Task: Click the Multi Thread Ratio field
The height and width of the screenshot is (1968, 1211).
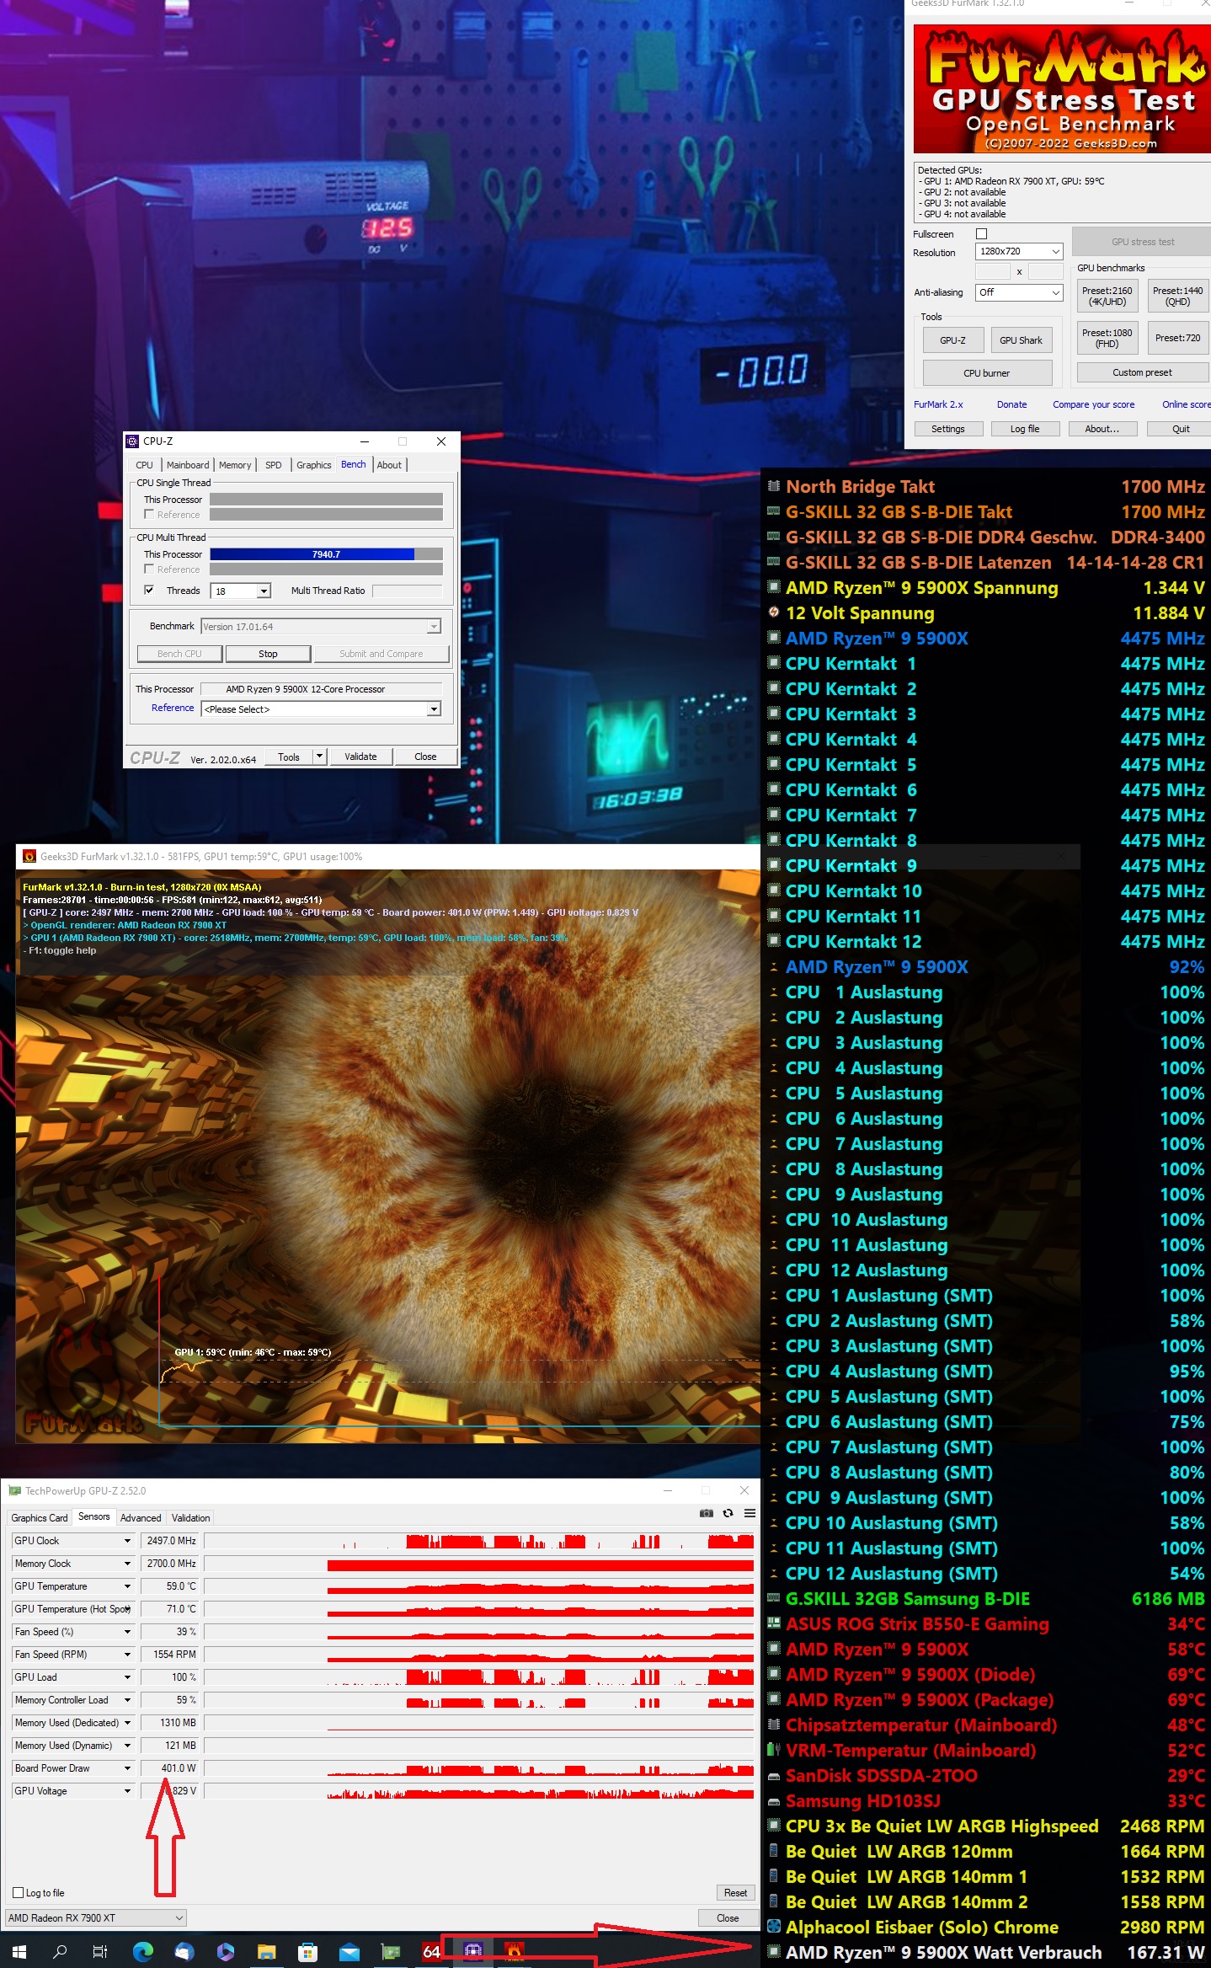Action: coord(407,591)
